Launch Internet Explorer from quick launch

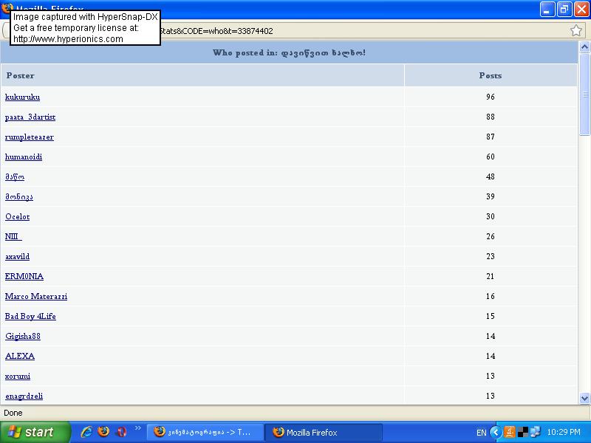pos(86,432)
